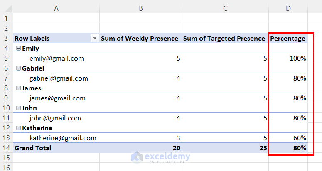Collapse the James group
The image size is (322, 171).
(18, 88)
